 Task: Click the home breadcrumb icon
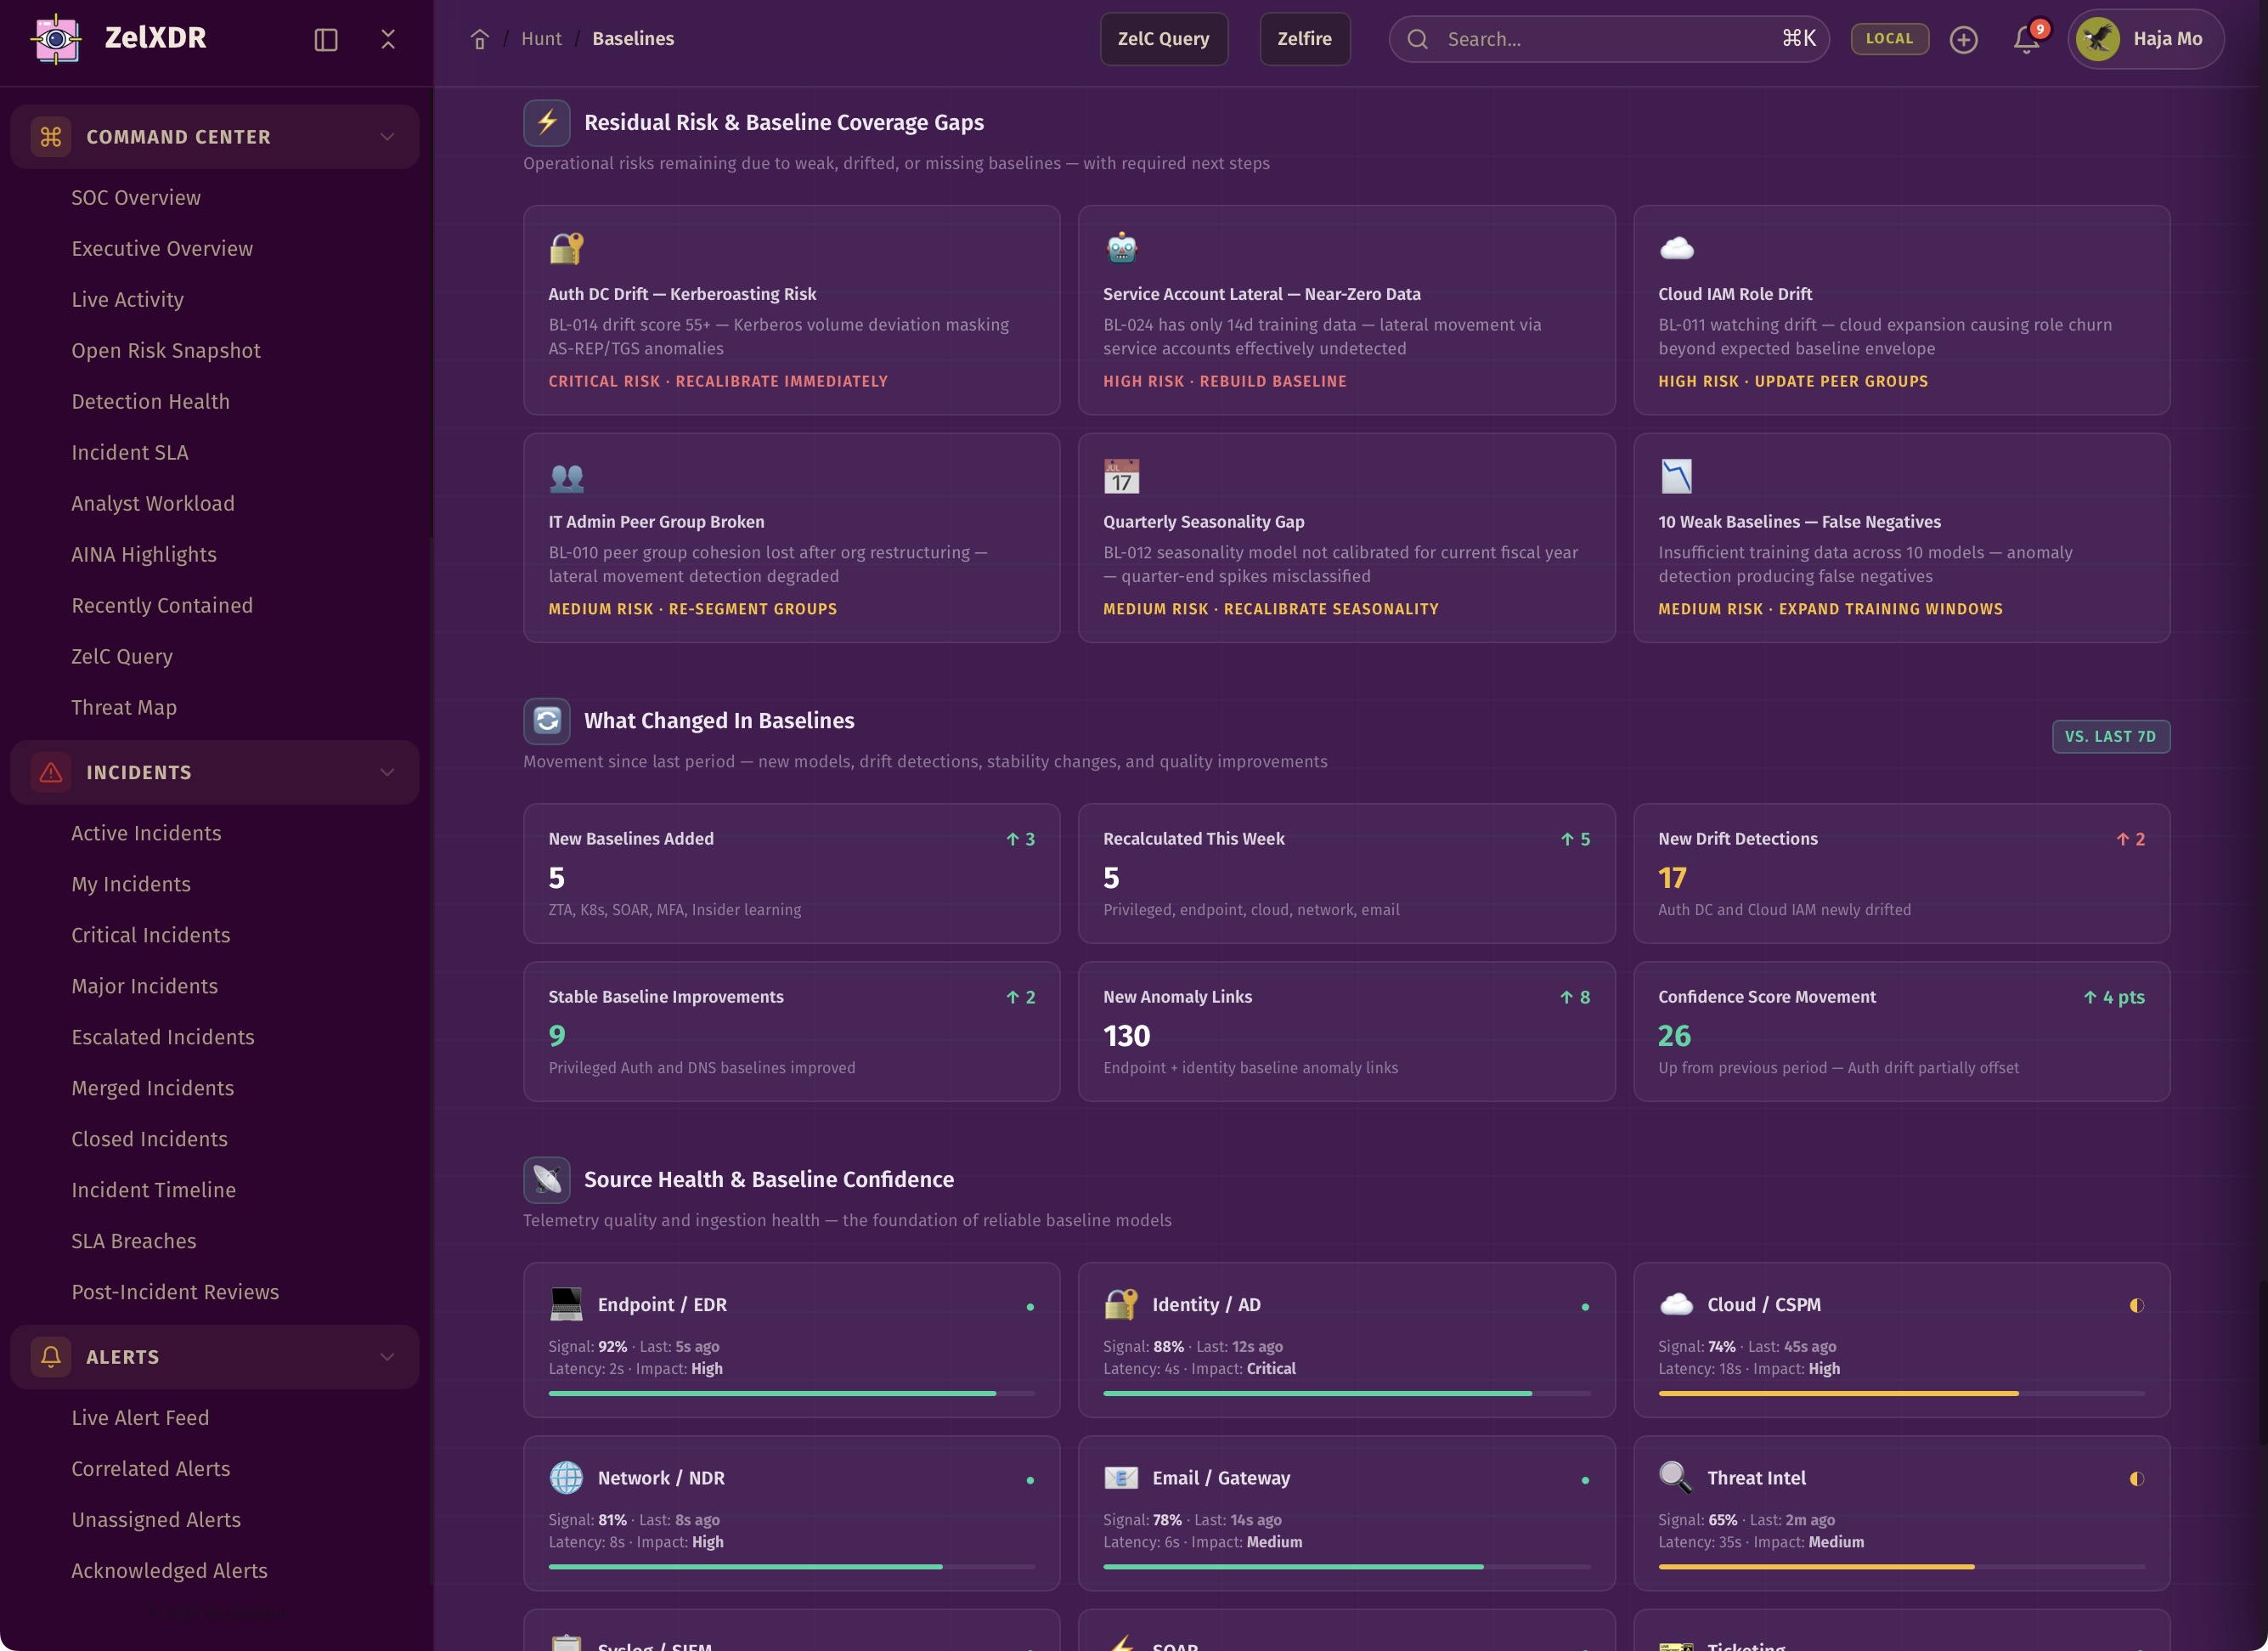pos(479,39)
